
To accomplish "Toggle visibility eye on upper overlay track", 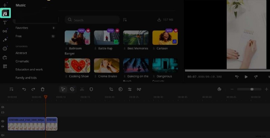I will tap(3, 107).
